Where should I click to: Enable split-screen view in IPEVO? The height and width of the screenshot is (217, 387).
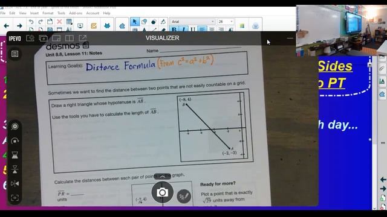click(x=70, y=38)
